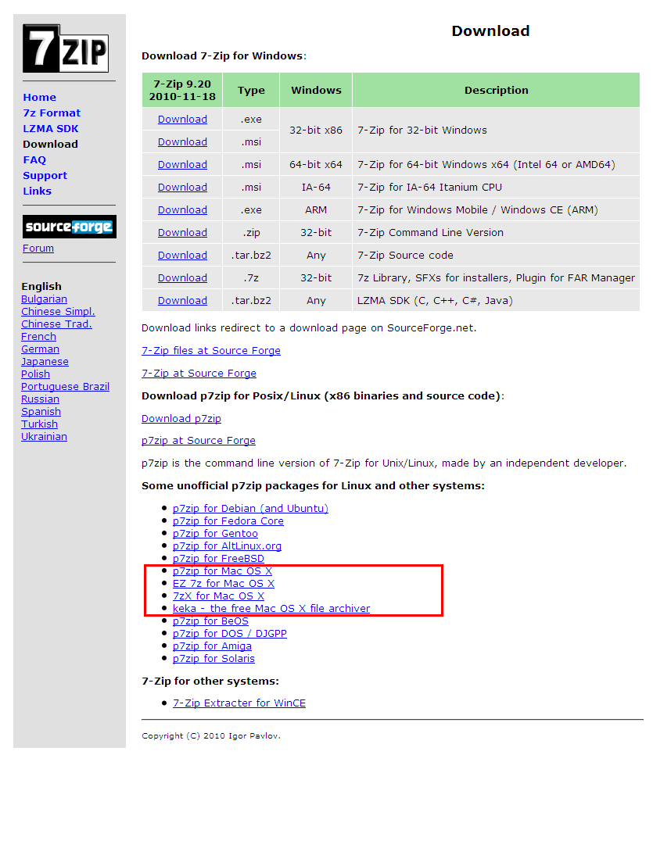
Task: Select the FAQ sidebar item
Action: coord(34,159)
